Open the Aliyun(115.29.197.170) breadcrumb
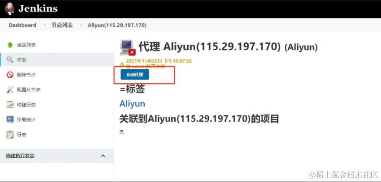Screen dimensions: 381x182 tap(117, 25)
